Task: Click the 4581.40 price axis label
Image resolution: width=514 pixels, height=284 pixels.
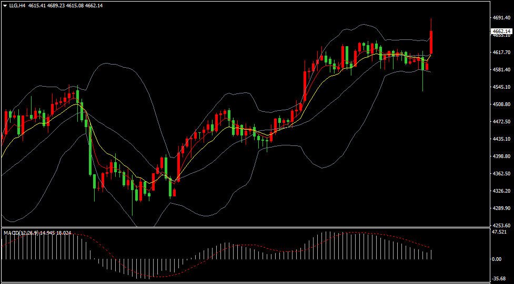Action: click(x=501, y=70)
